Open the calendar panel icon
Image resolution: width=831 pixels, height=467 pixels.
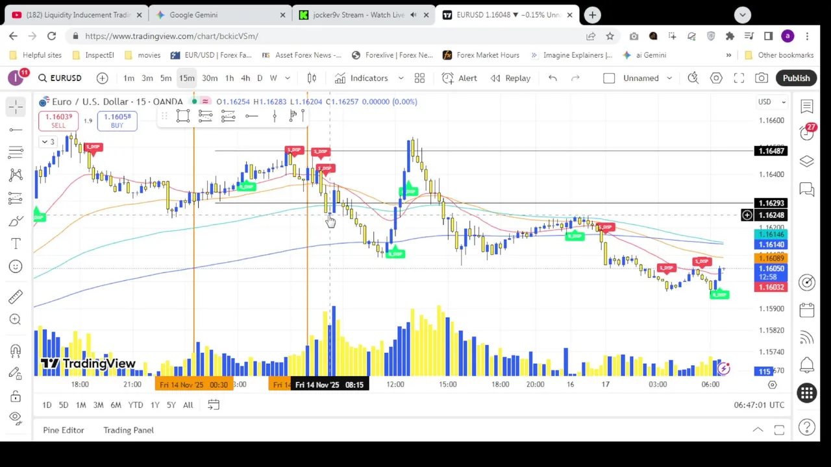point(807,310)
